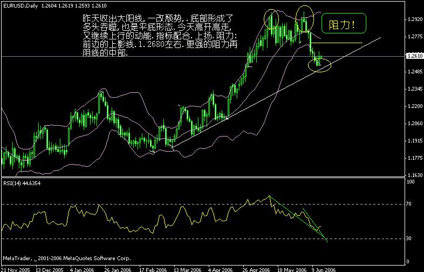424x272 pixels.
Task: Select the Chinese analysis text annotation
Action: (x=160, y=36)
